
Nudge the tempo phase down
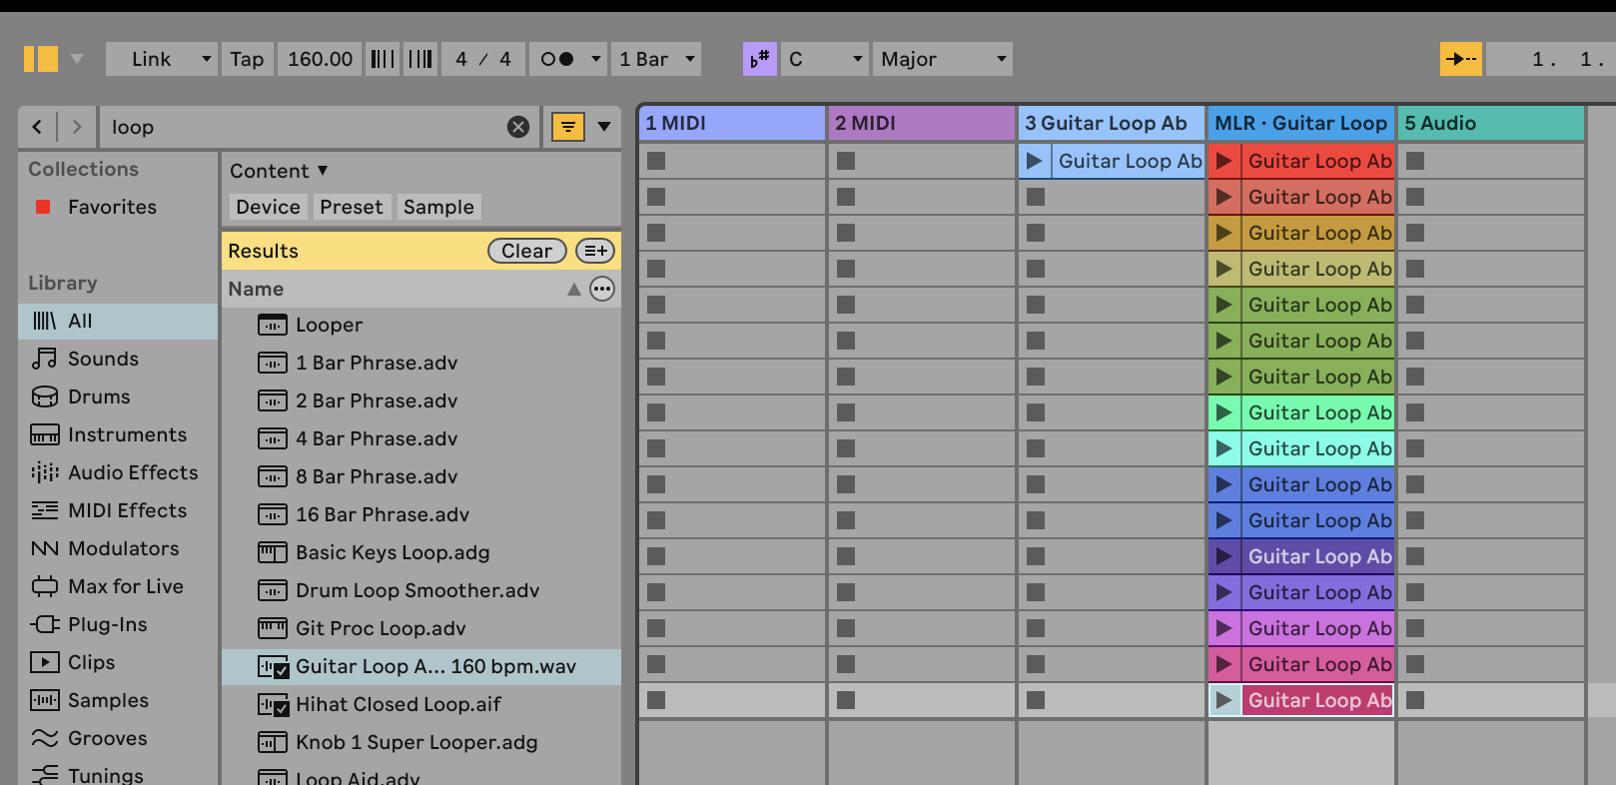coord(384,59)
